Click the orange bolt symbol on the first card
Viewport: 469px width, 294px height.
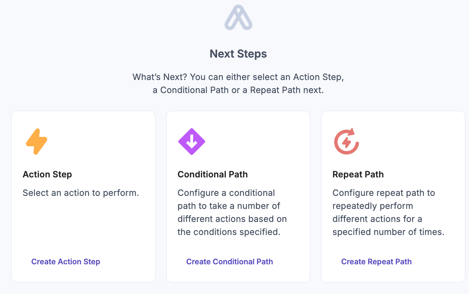click(36, 142)
